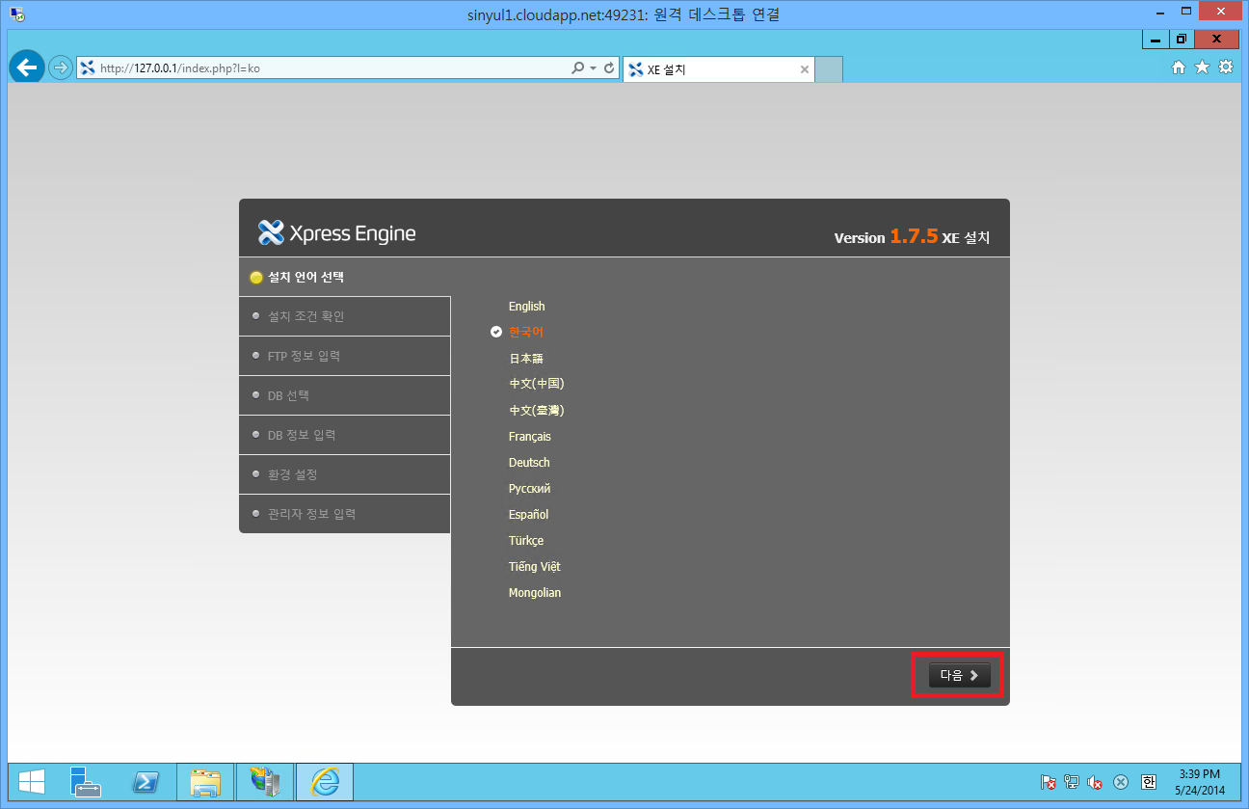Viewport: 1249px width, 809px height.
Task: Click the taskbar clock showing 3:39 PM
Action: 1199,782
